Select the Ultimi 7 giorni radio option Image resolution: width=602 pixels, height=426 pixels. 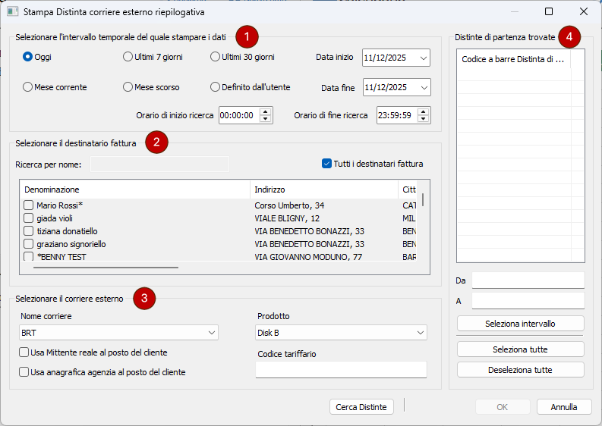pos(128,57)
